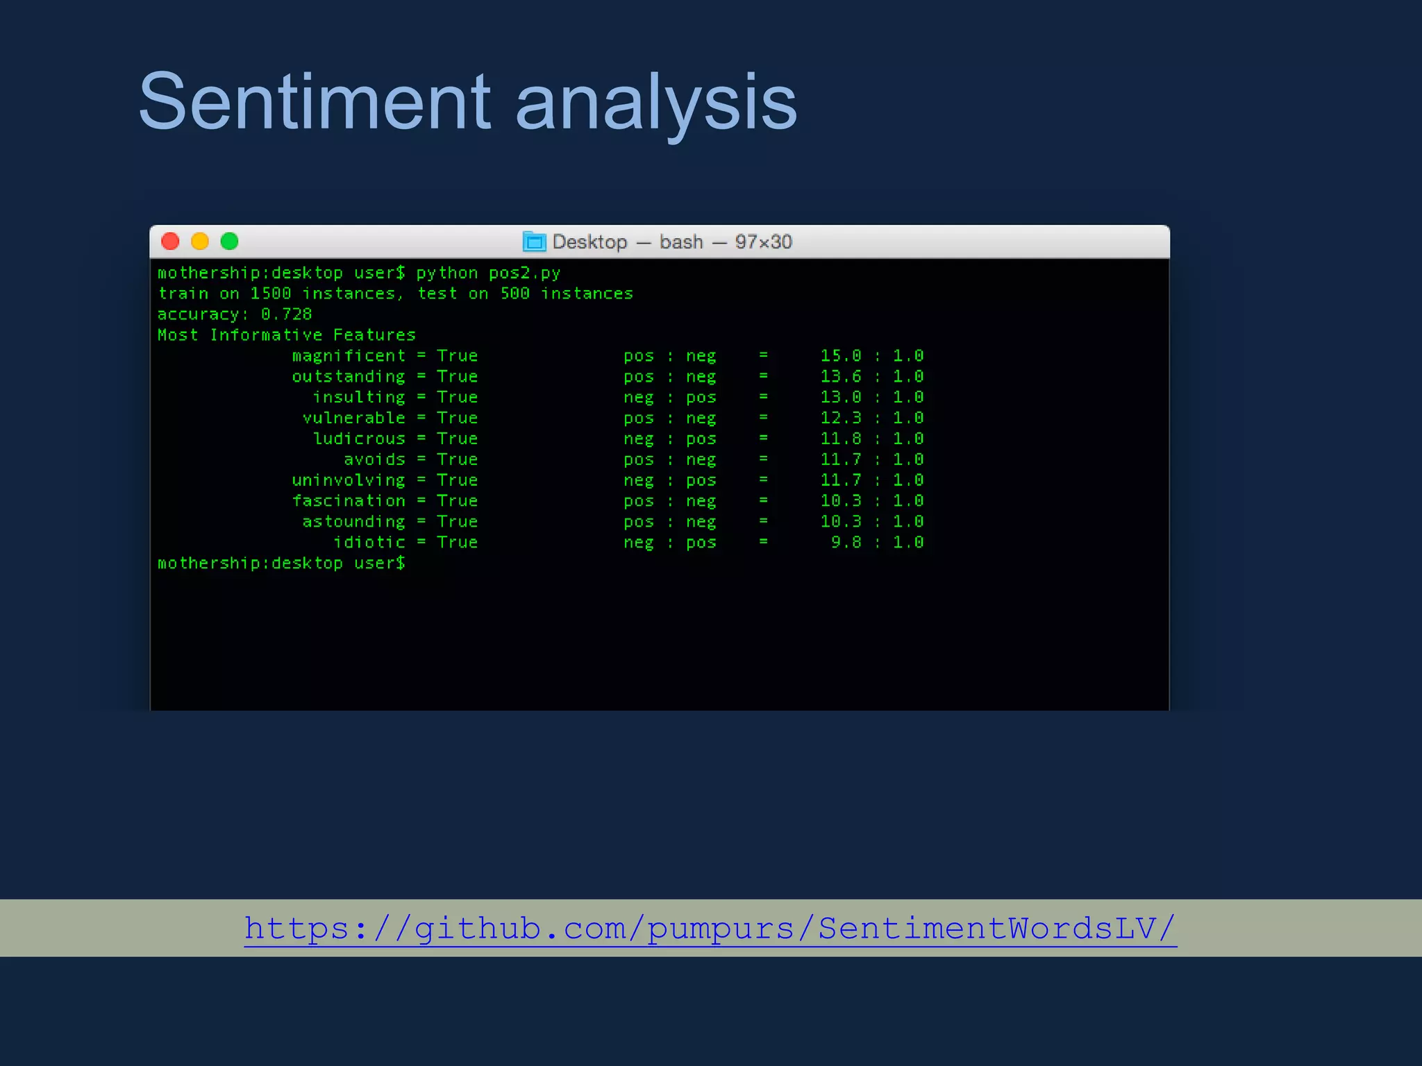Click the word 'vulnerable' in the terminal

pyautogui.click(x=353, y=418)
